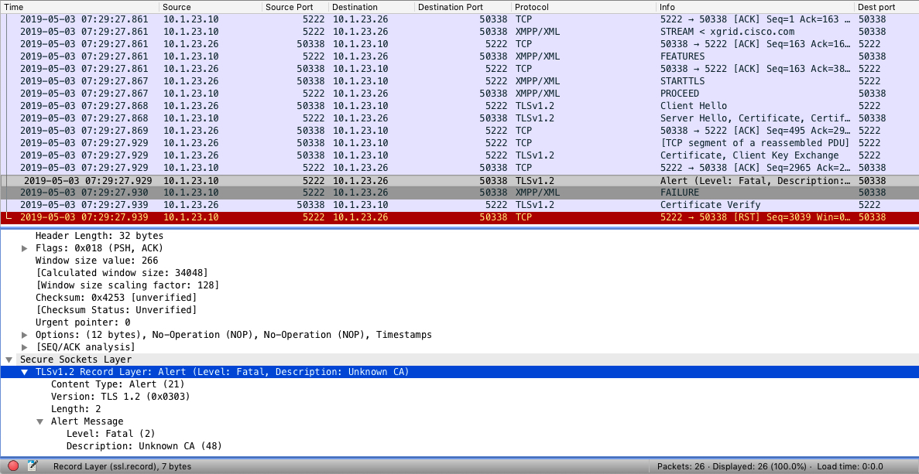Sort by Source Port column header

click(x=296, y=7)
